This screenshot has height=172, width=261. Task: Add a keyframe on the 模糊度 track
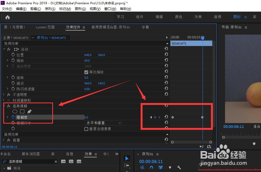point(155,117)
